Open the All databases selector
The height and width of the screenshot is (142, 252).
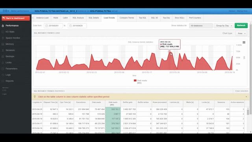pyautogui.click(x=201, y=26)
